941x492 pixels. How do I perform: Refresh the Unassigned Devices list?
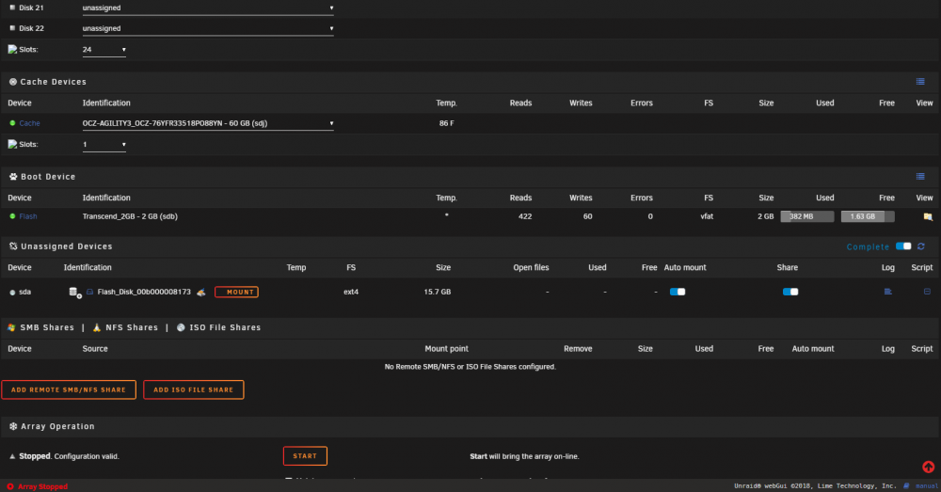pyautogui.click(x=921, y=246)
